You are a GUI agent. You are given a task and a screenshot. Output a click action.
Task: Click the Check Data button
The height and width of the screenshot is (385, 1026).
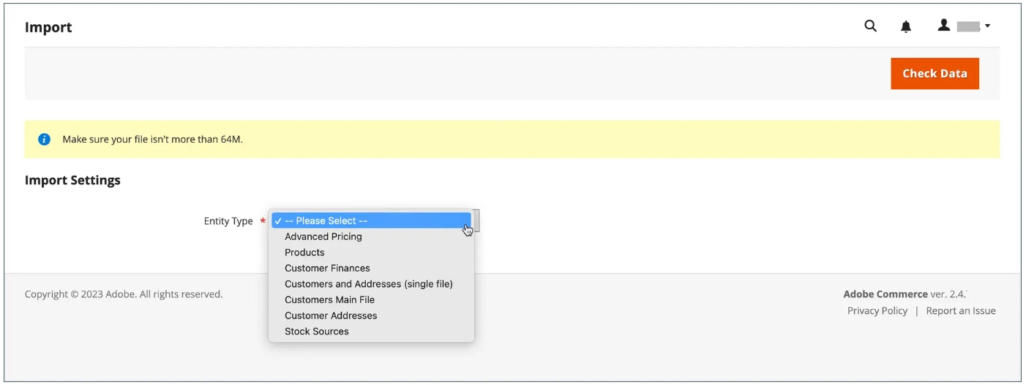tap(935, 73)
